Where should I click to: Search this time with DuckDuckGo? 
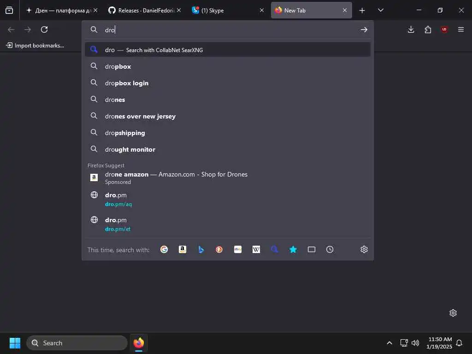pos(219,249)
